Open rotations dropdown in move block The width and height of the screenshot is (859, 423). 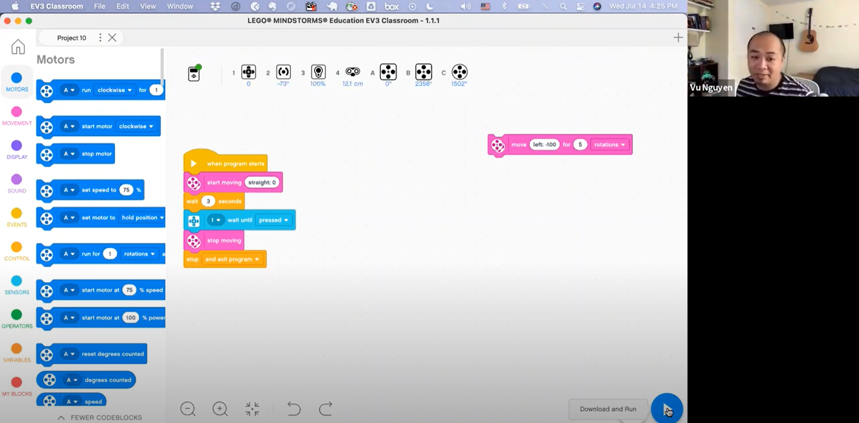click(x=610, y=145)
